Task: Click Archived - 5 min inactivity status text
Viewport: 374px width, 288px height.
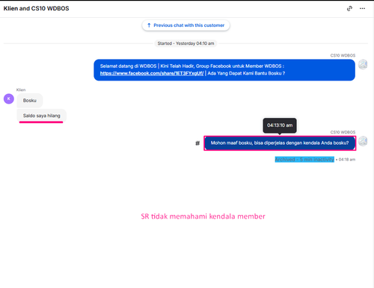Action: pyautogui.click(x=304, y=160)
